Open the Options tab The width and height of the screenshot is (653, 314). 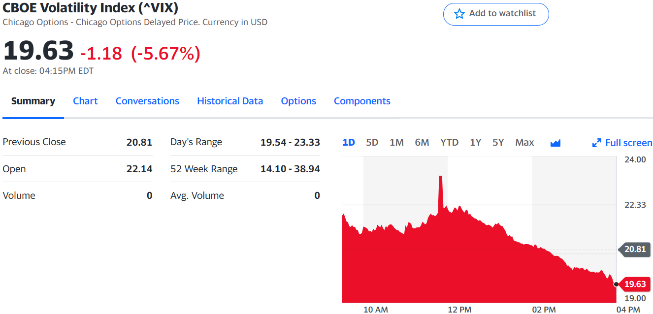[298, 101]
